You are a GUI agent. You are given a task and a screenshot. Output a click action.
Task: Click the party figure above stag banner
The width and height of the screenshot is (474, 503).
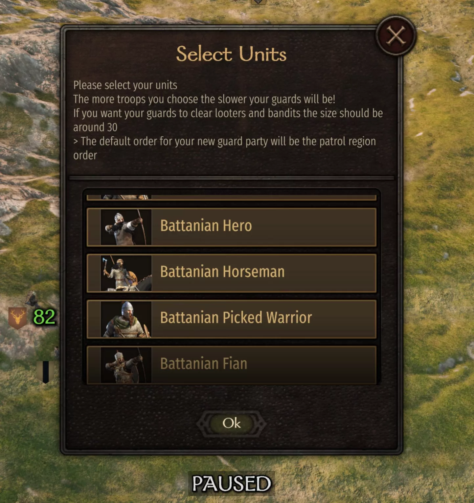[32, 298]
